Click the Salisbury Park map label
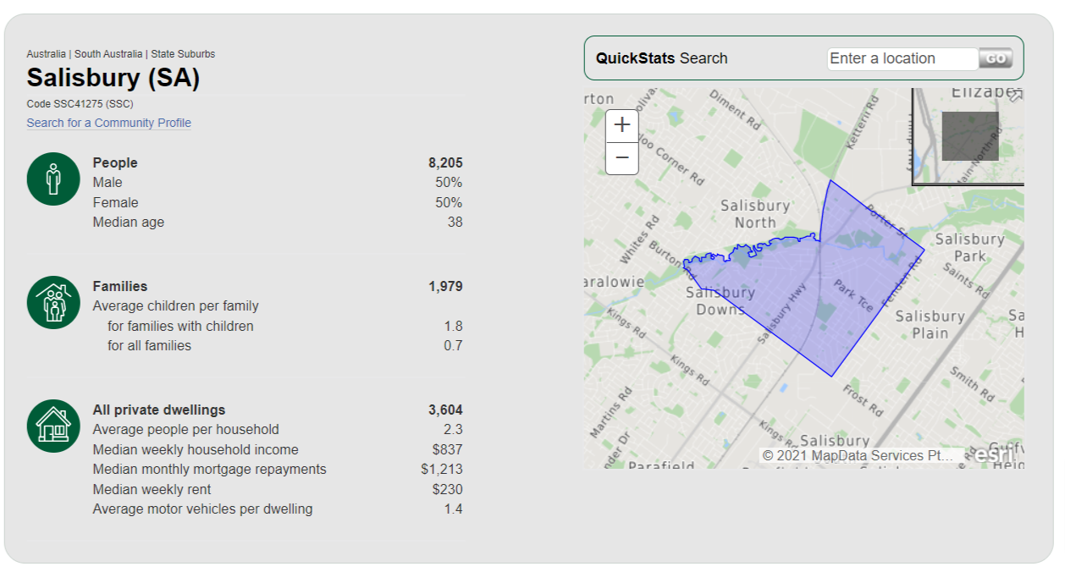 click(x=970, y=247)
